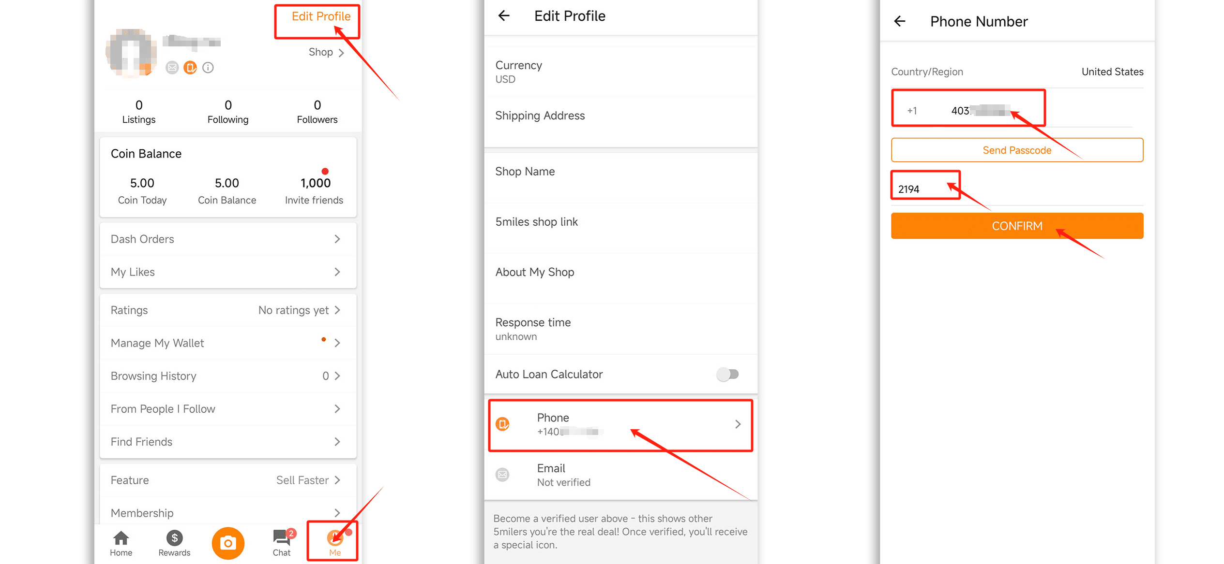Open Manage My Wallet row

point(228,343)
